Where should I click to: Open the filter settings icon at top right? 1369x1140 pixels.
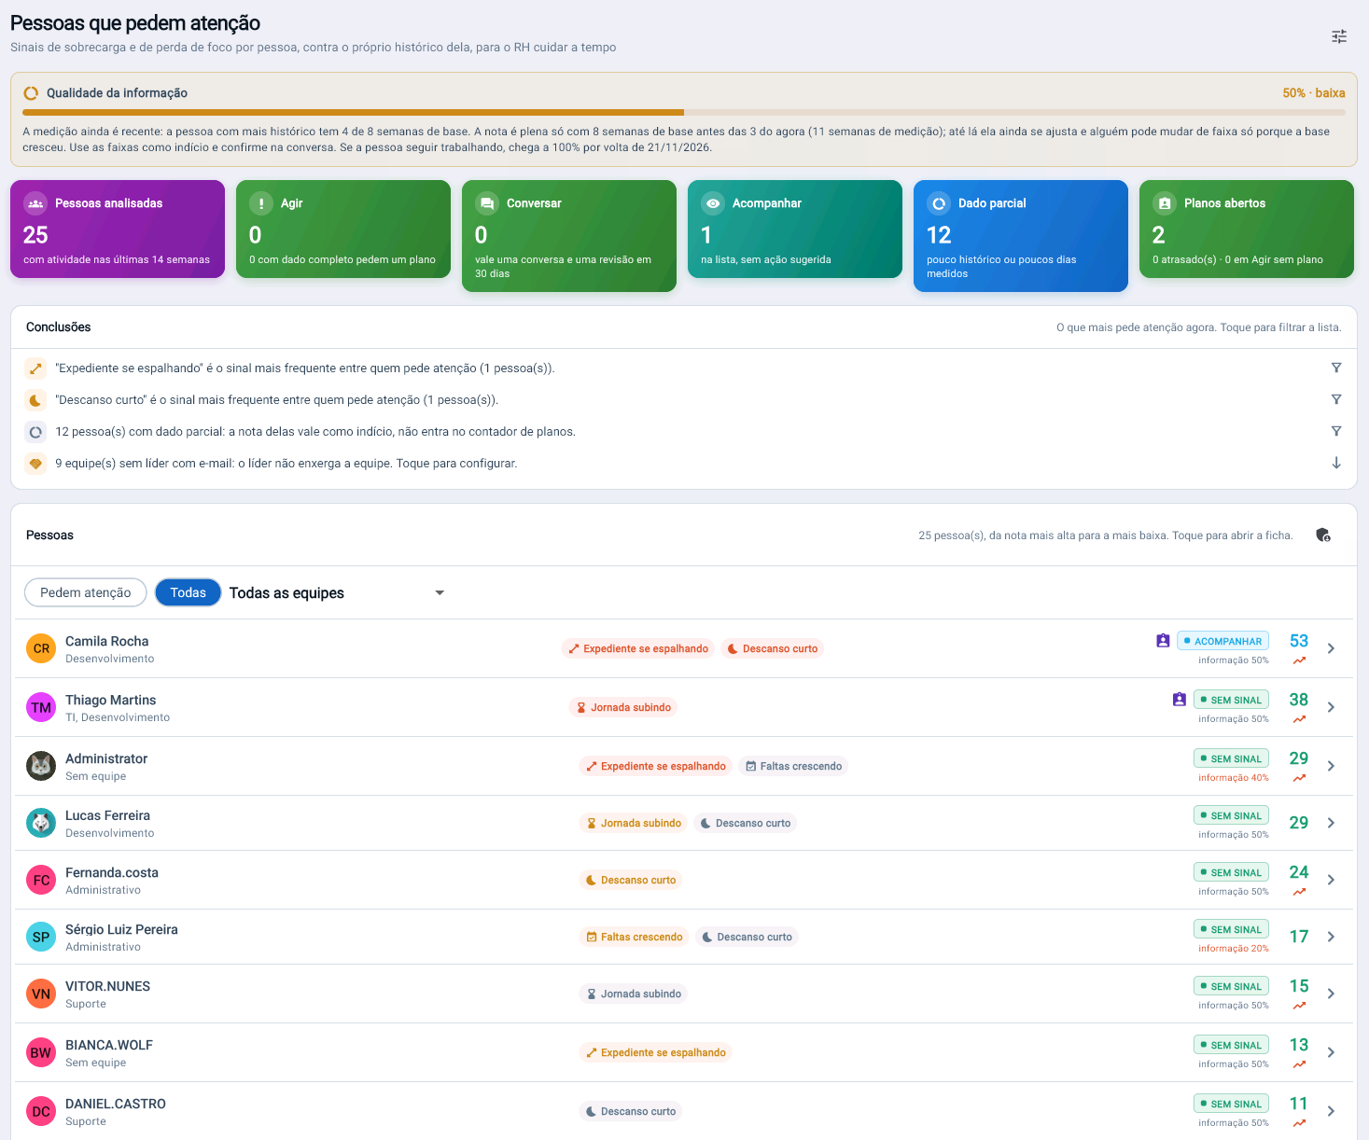click(1339, 36)
